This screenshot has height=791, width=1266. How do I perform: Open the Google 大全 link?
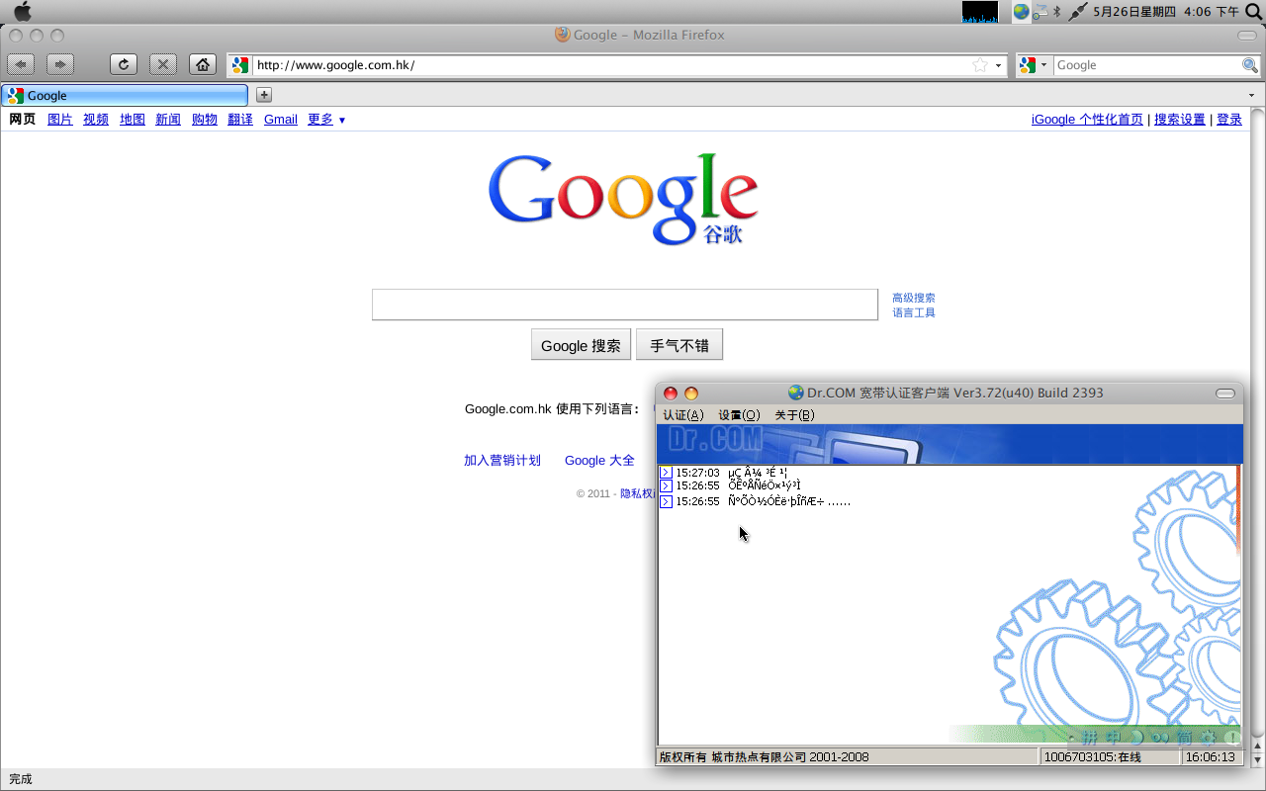(x=599, y=461)
